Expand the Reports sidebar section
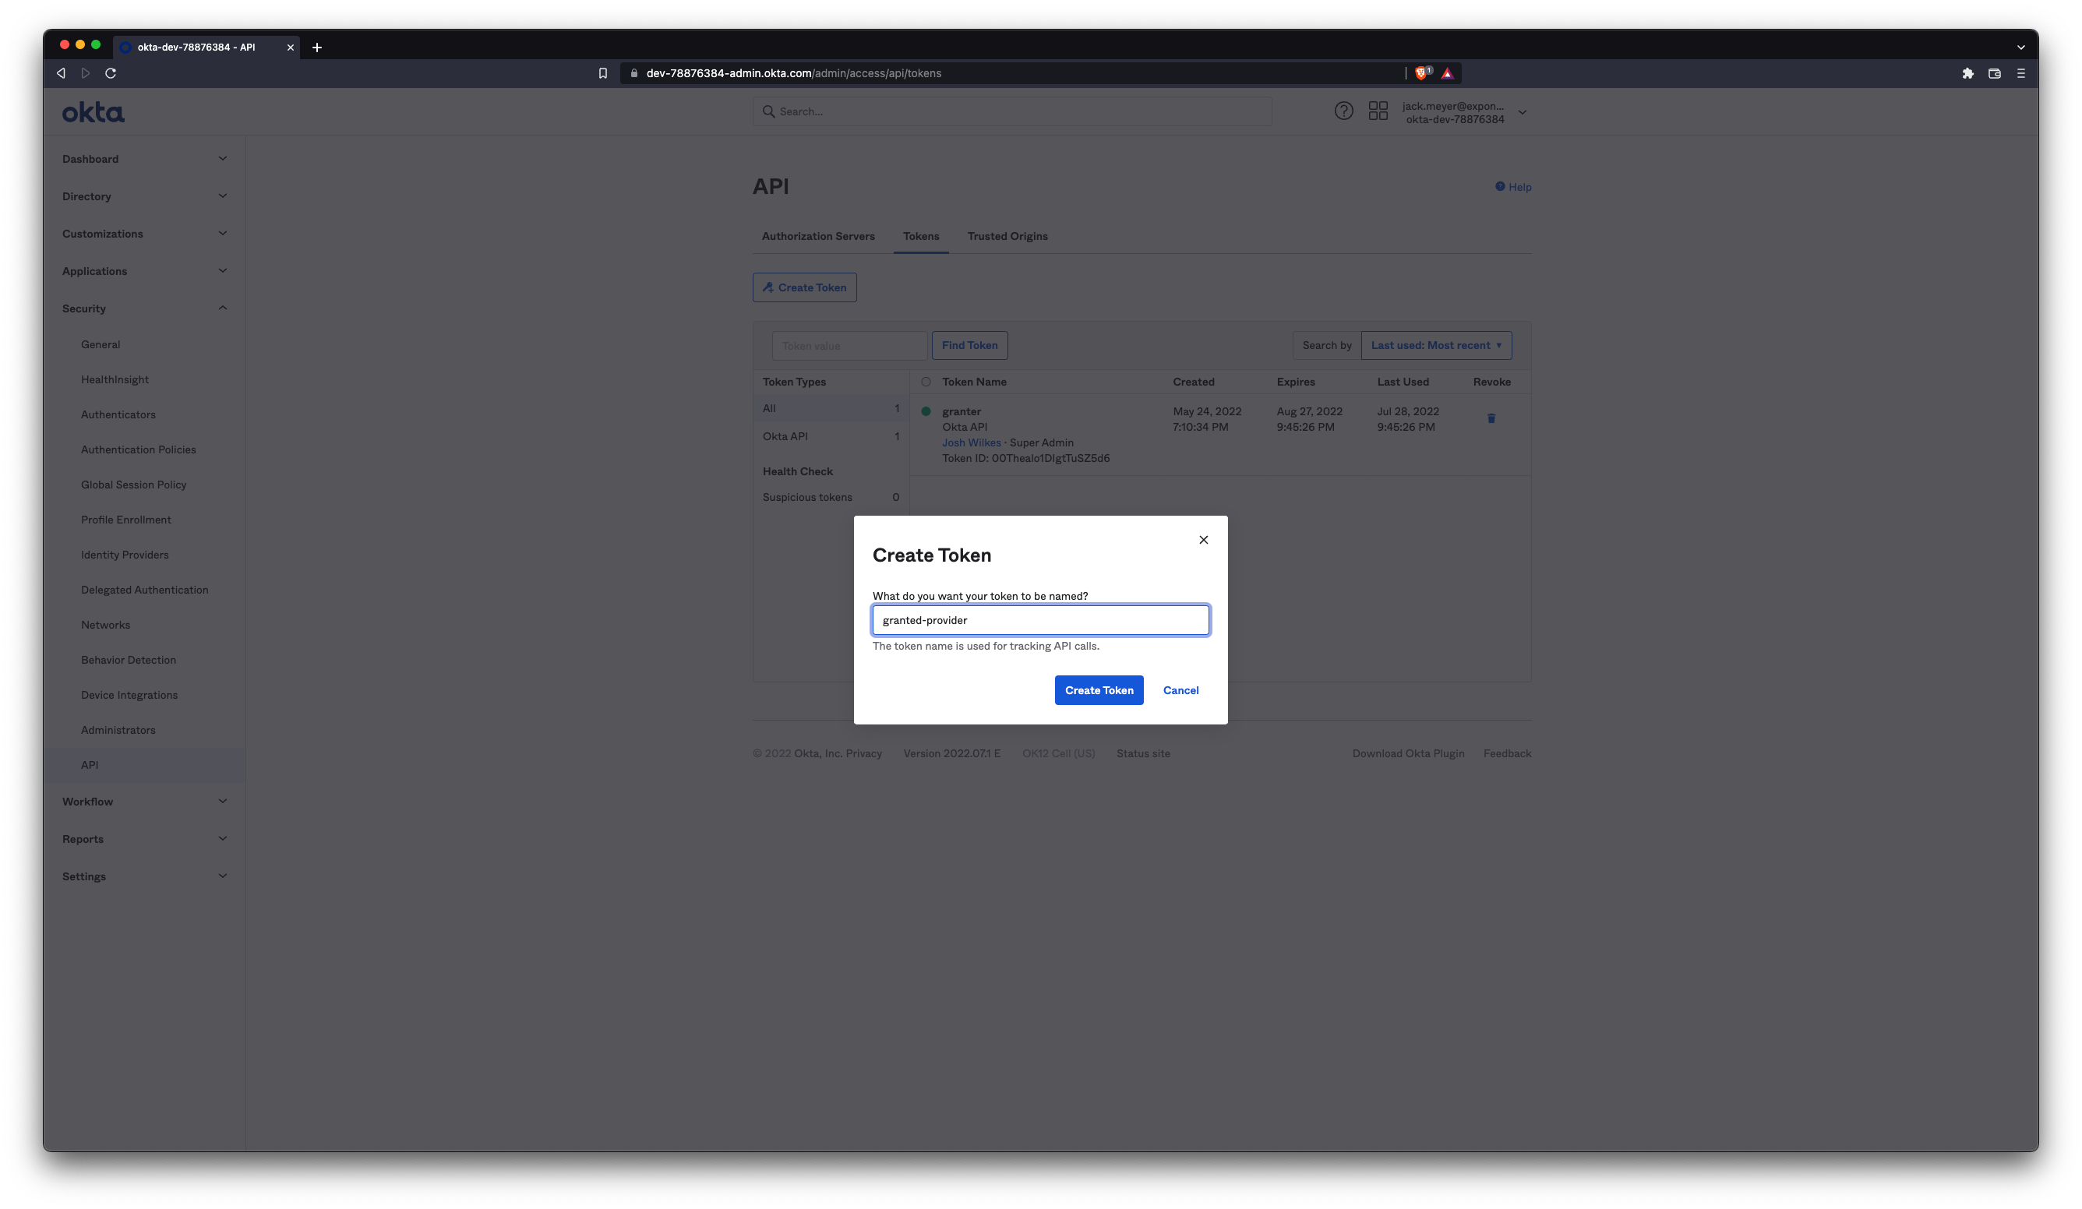This screenshot has height=1209, width=2082. pos(145,838)
